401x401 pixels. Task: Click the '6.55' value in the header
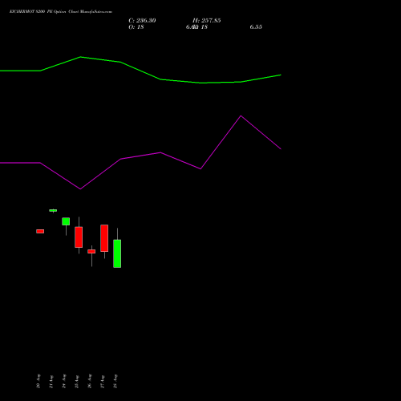pos(256,27)
